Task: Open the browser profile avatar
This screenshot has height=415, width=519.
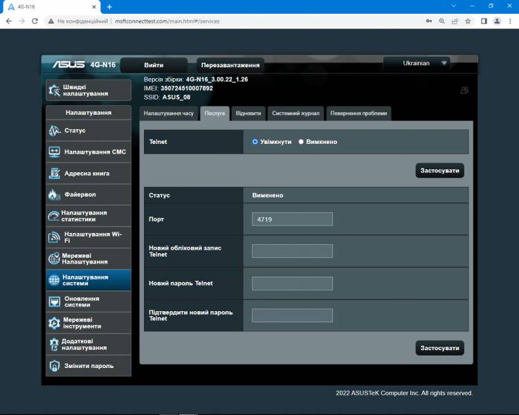Action: point(497,21)
